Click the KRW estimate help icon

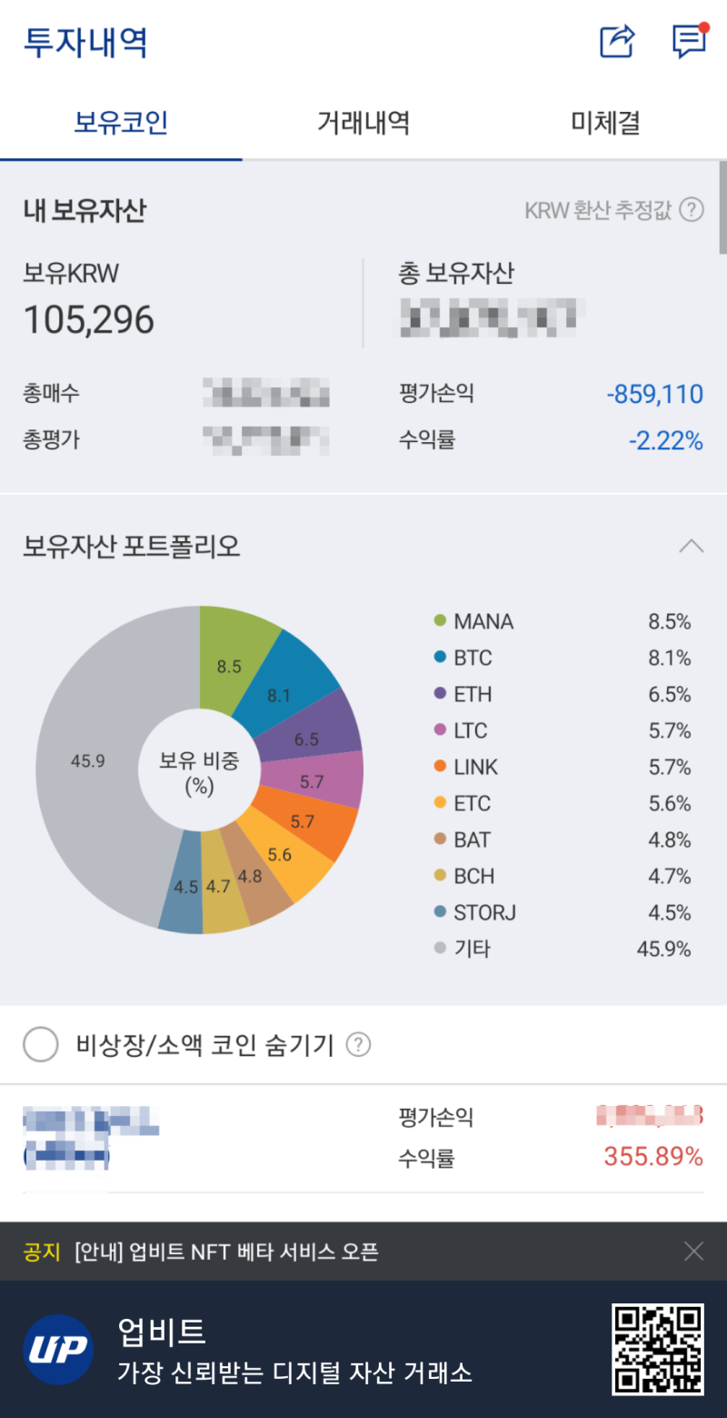(x=692, y=210)
